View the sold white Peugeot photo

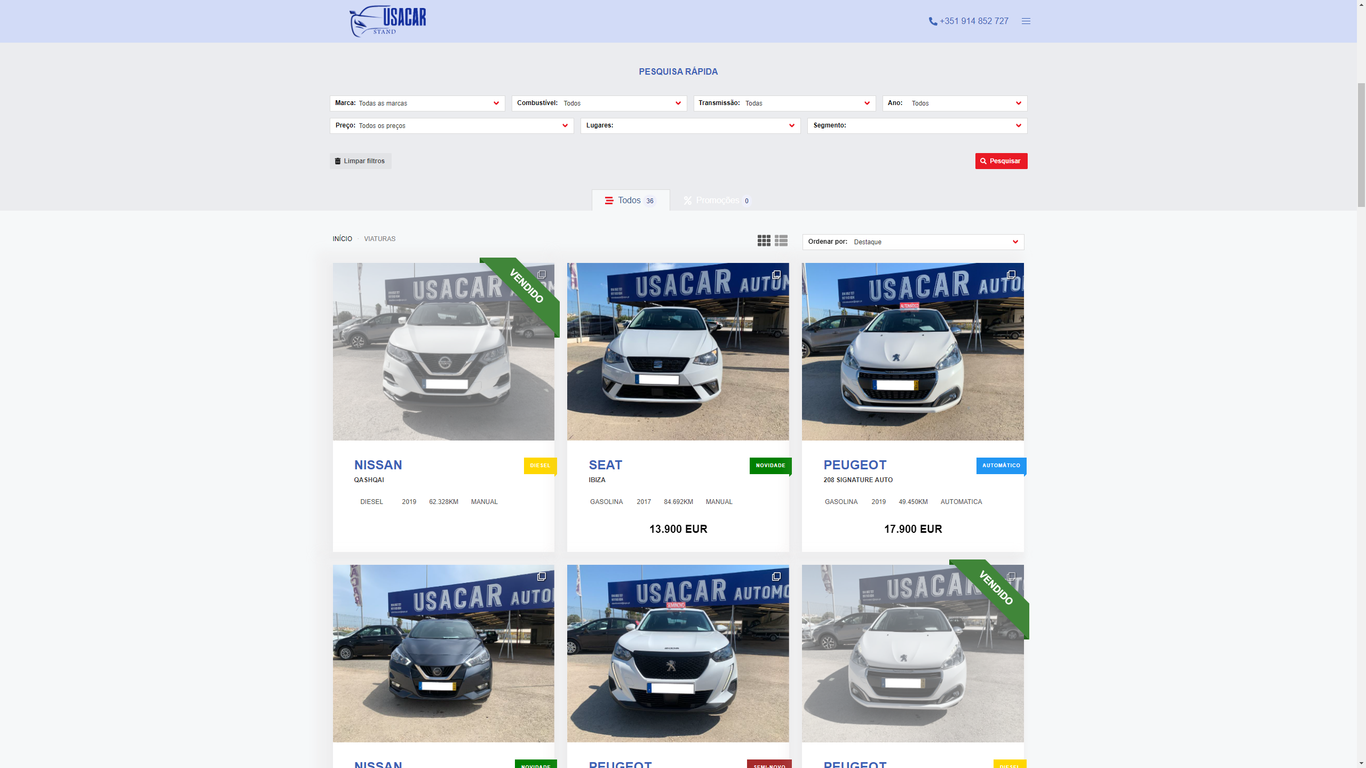[x=912, y=653]
